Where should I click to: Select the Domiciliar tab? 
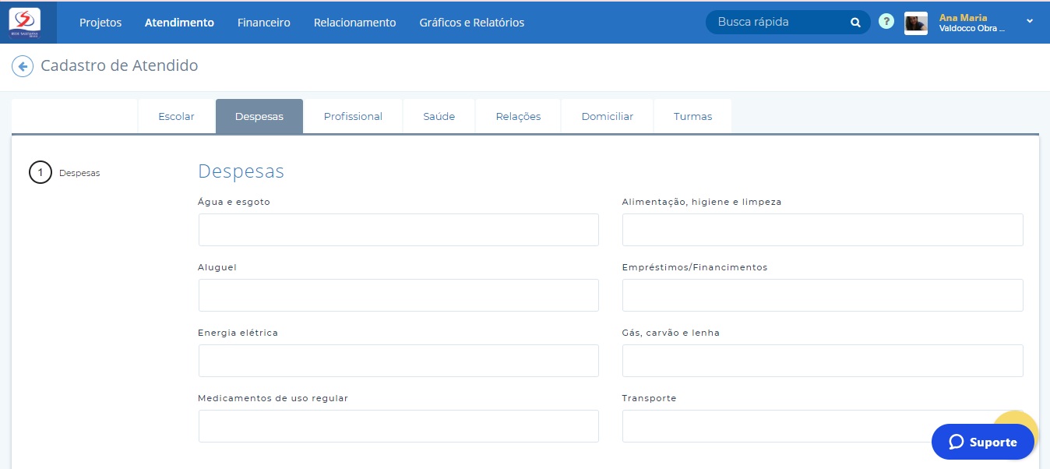tap(607, 117)
